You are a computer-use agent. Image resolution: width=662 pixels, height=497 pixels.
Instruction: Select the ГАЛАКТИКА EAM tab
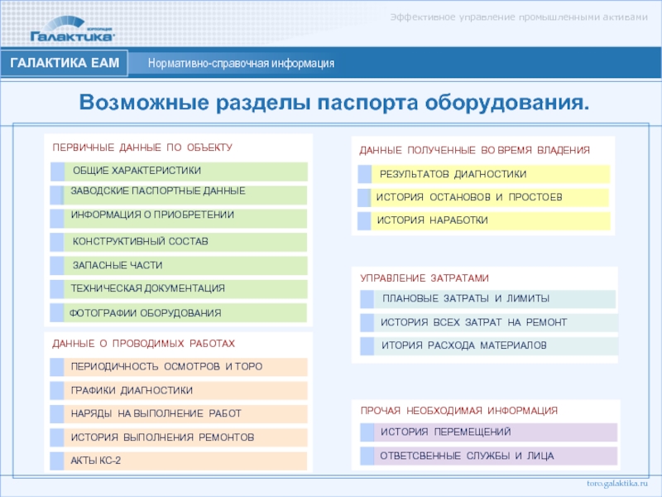click(65, 64)
